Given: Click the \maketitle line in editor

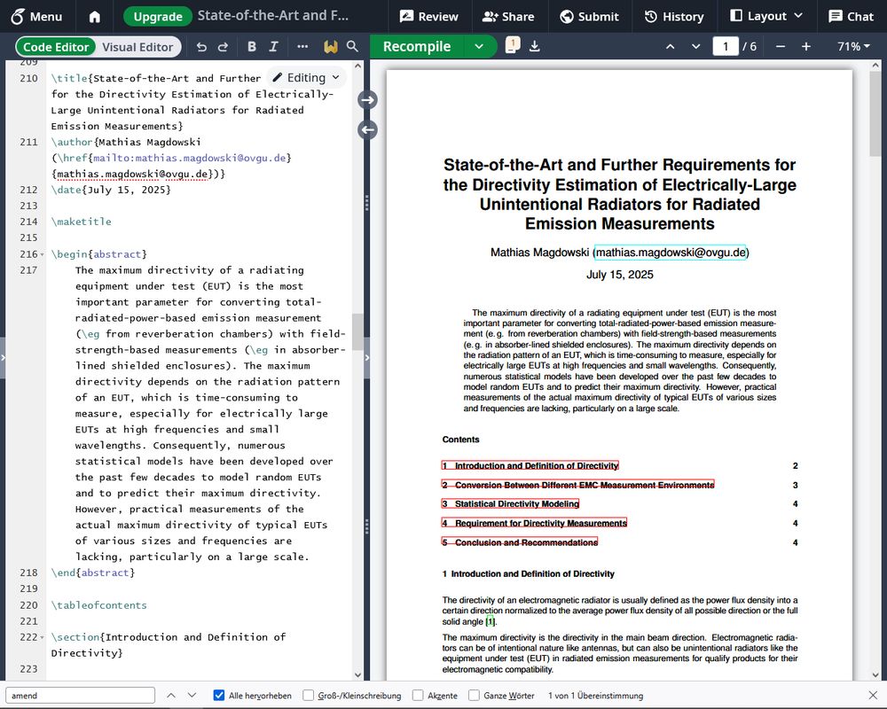Looking at the screenshot, I should pyautogui.click(x=81, y=222).
